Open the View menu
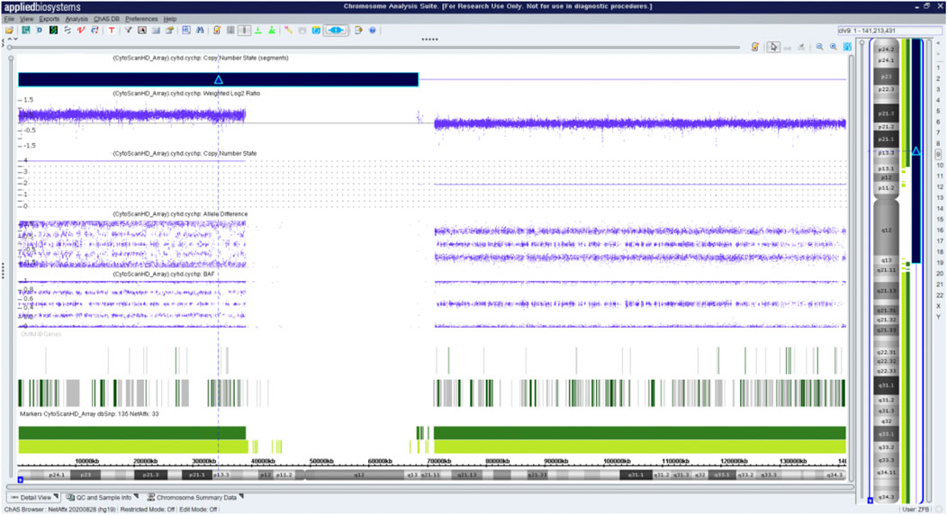Viewport: 947px width, 515px height. [x=27, y=19]
